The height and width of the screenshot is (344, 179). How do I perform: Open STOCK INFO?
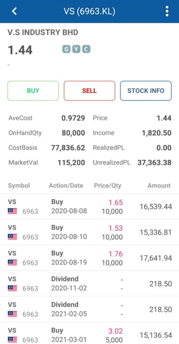coord(146,91)
